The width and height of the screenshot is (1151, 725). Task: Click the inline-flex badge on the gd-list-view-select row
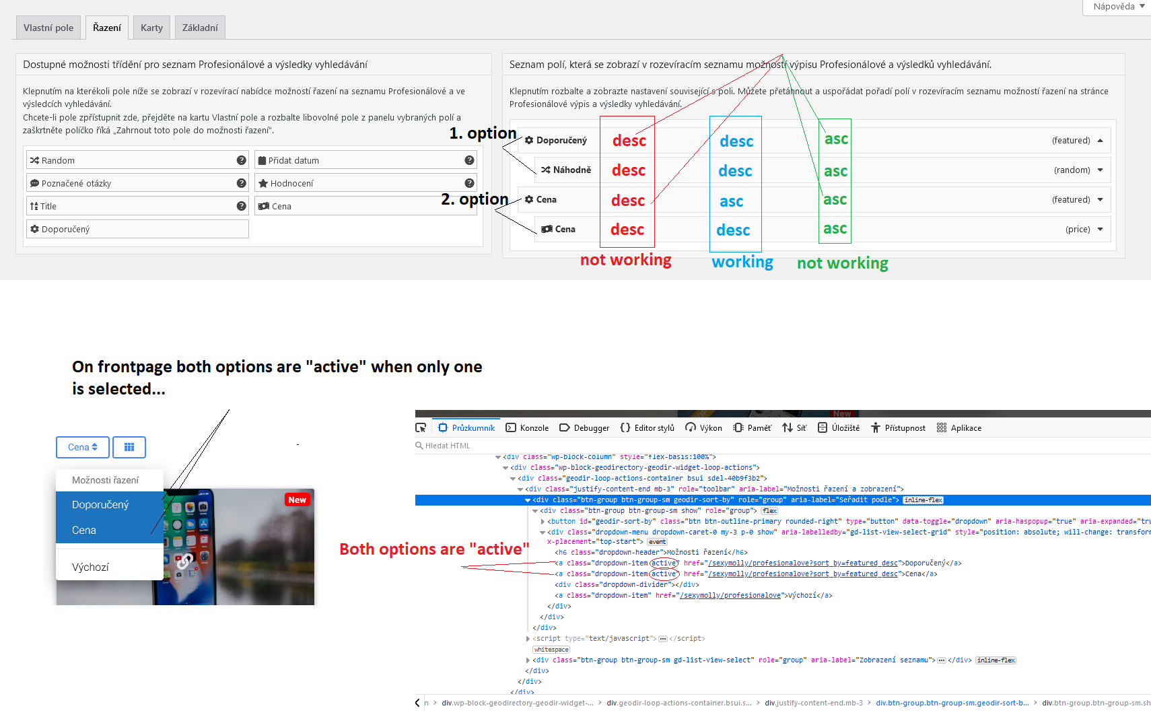click(x=996, y=660)
